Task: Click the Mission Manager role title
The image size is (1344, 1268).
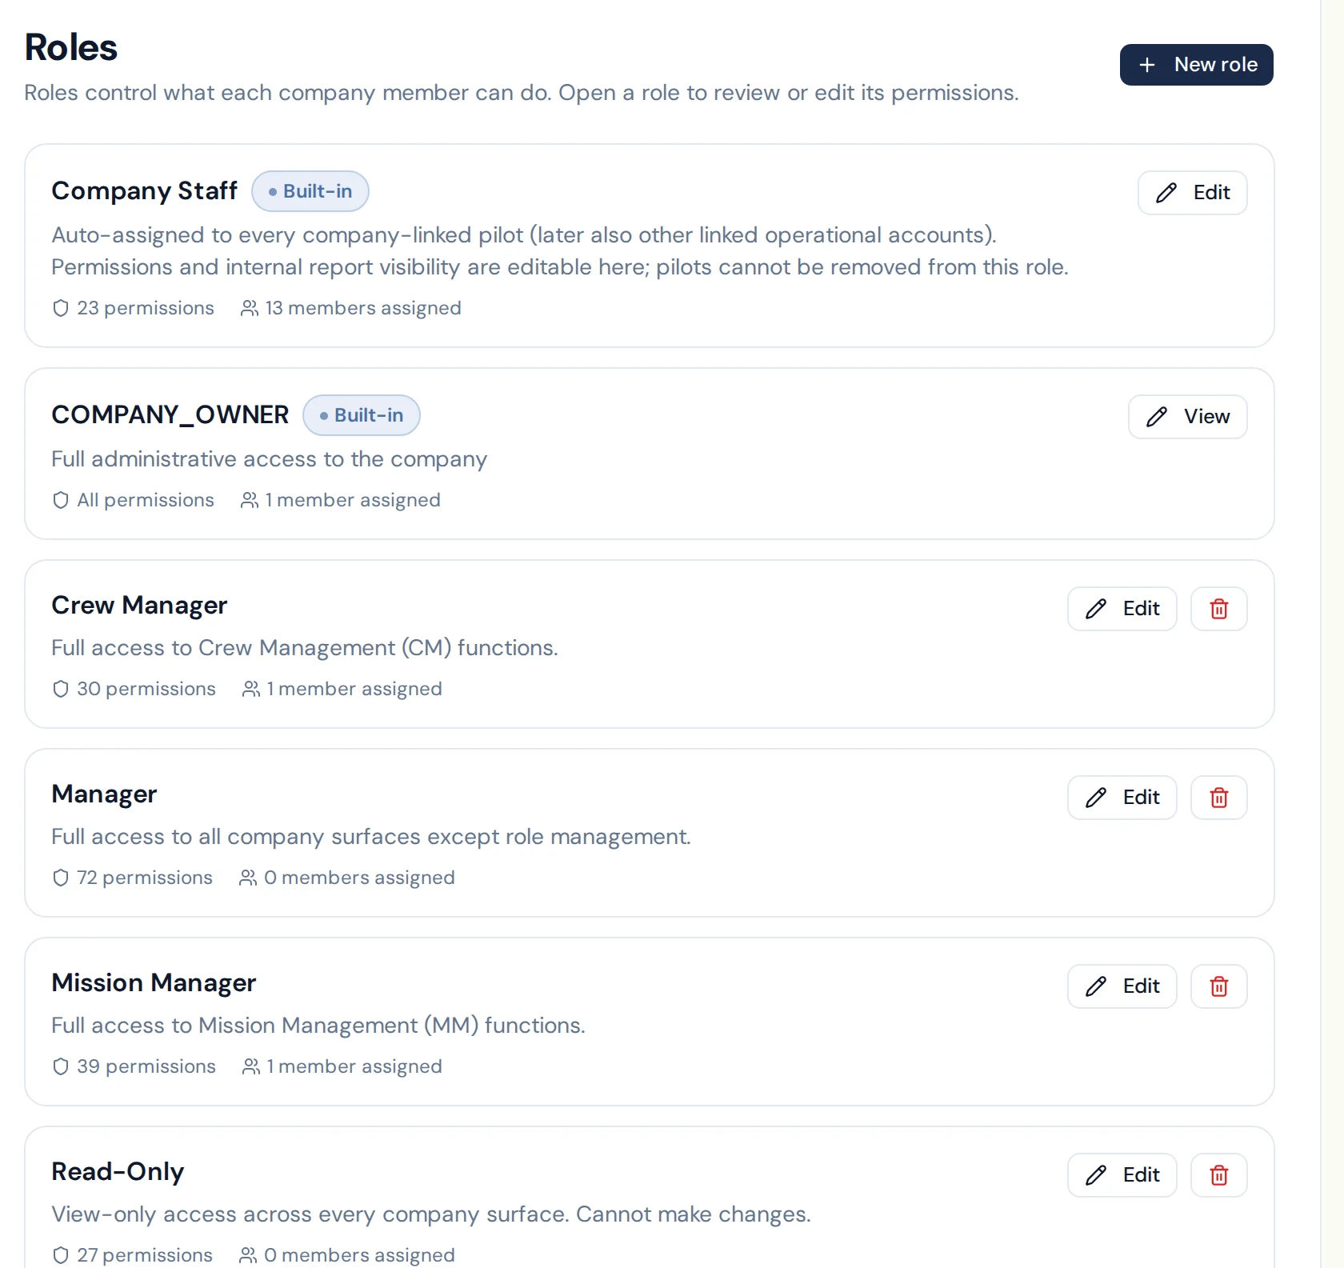Action: click(154, 983)
